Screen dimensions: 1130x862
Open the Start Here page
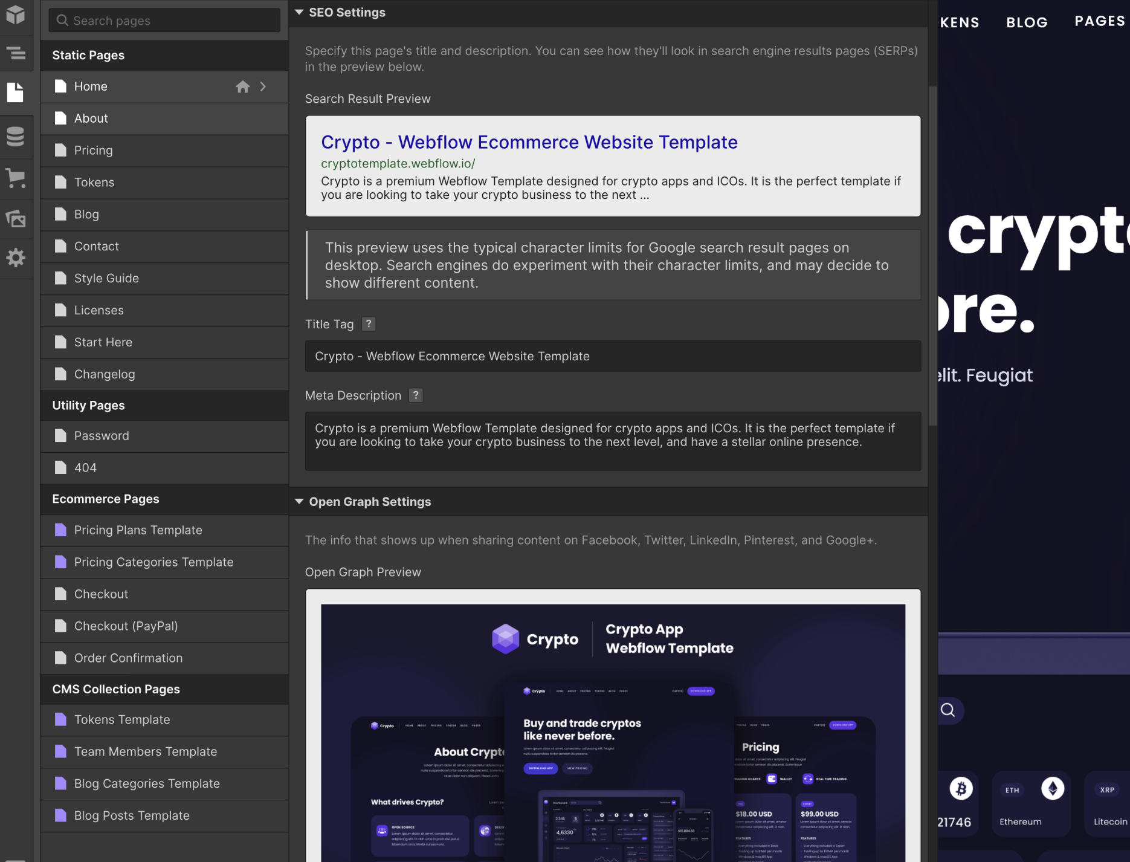(x=164, y=342)
